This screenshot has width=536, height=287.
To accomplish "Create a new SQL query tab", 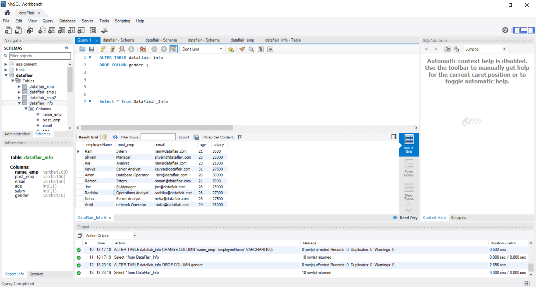I will point(8,30).
